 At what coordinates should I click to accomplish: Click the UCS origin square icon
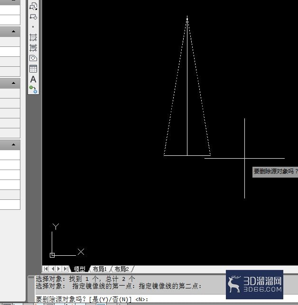(x=52, y=255)
